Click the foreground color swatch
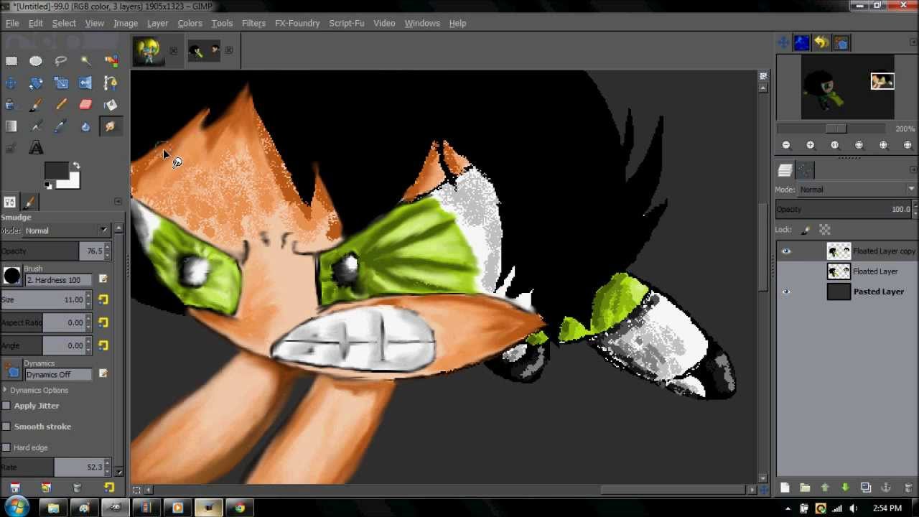The image size is (919, 517). (56, 170)
